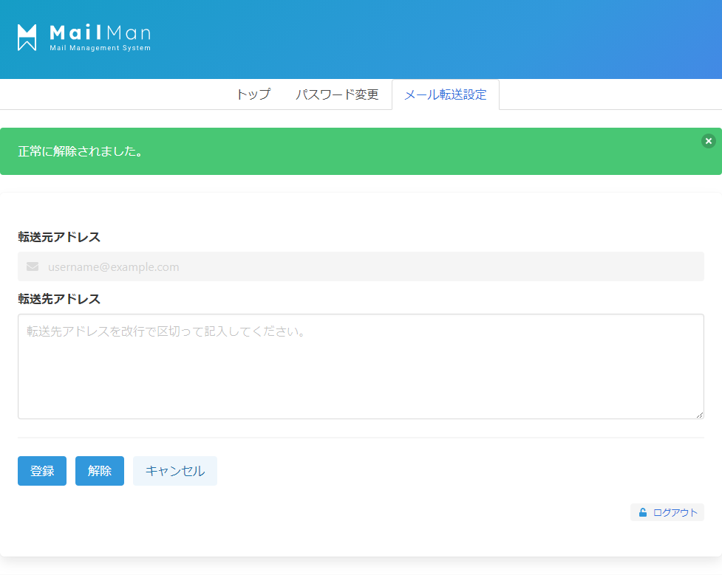Click the キャンセル button
722x575 pixels.
175,471
